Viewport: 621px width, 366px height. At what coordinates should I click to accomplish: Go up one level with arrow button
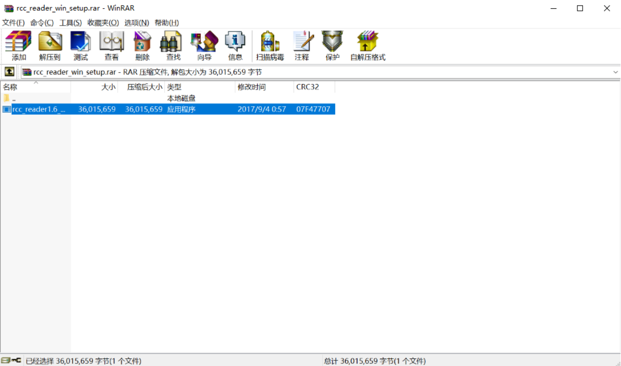point(9,72)
